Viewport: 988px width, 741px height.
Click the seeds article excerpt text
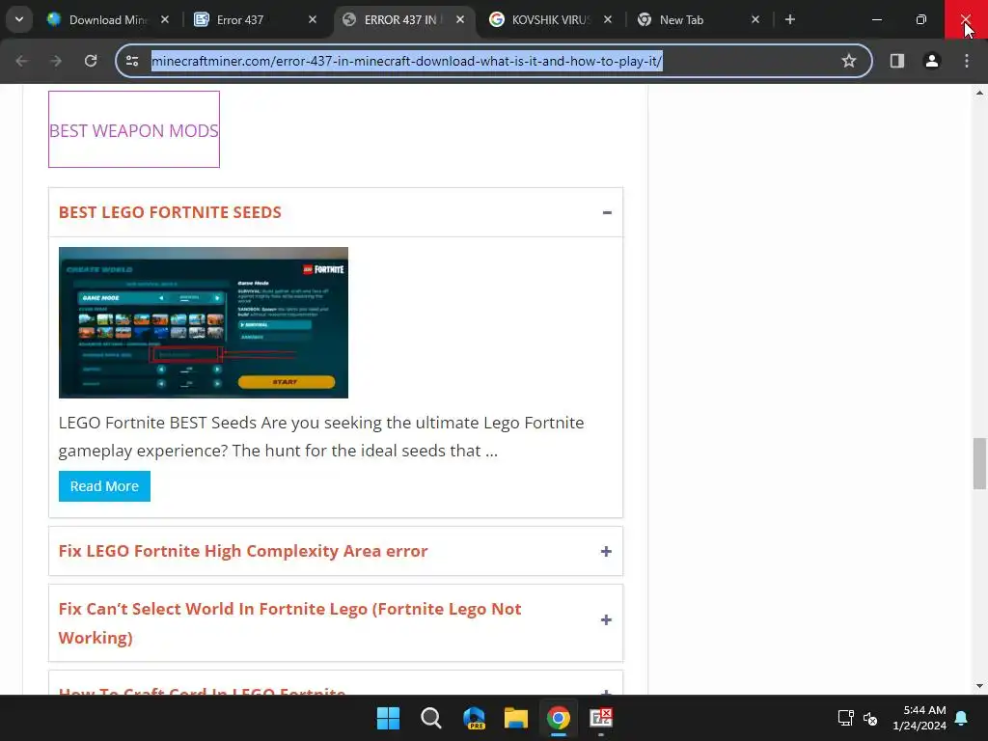click(x=321, y=437)
